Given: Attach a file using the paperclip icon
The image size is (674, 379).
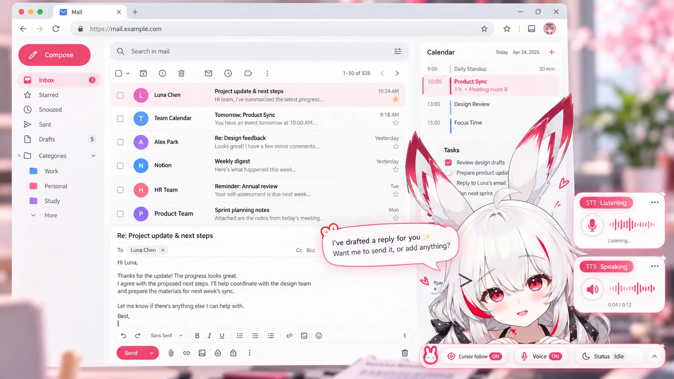Looking at the screenshot, I should point(171,353).
